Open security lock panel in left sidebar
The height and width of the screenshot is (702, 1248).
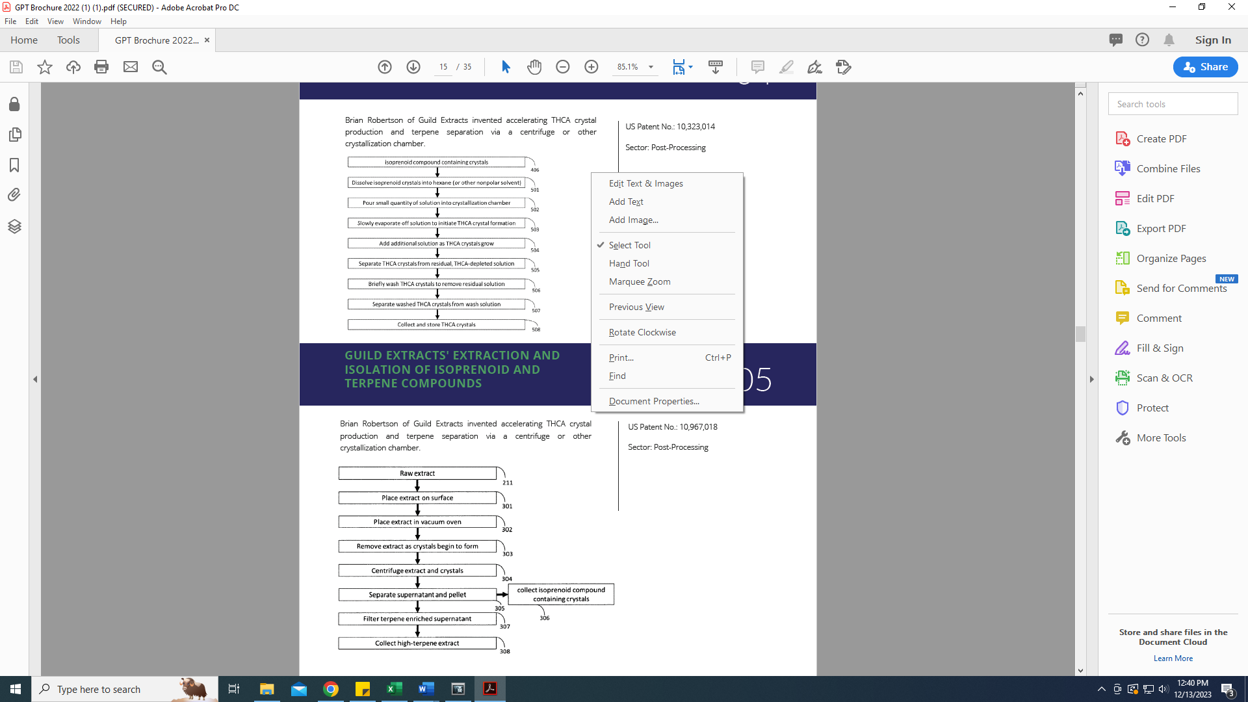[14, 104]
